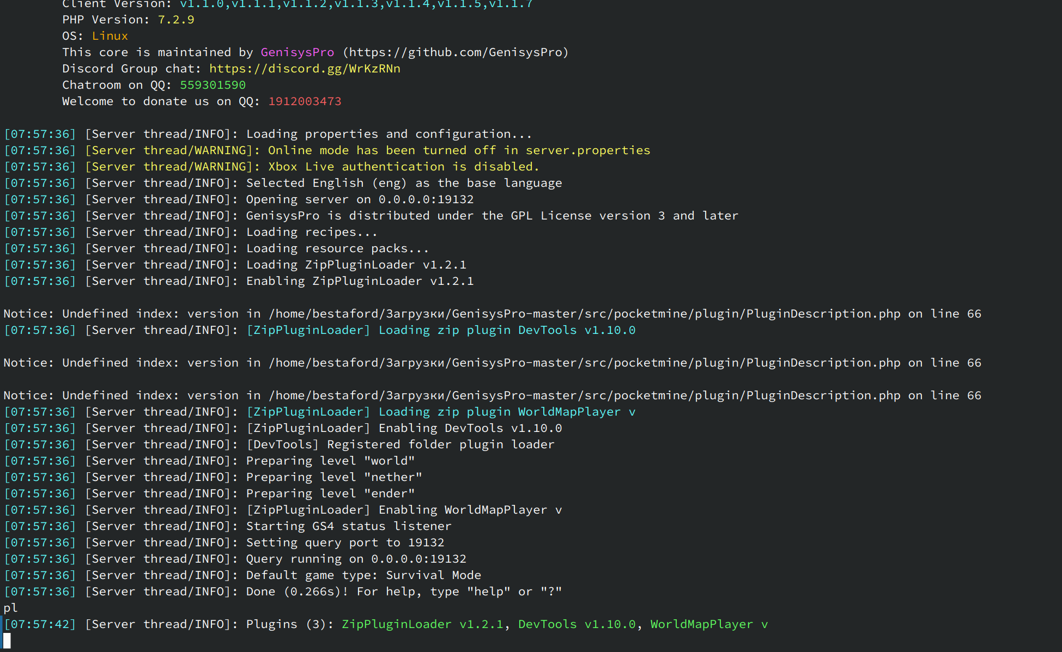1062x652 pixels.
Task: Click the magenta GenisysPro maintainer name
Action: click(297, 52)
